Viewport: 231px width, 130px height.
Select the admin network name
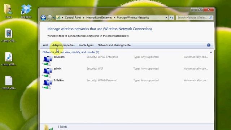click(x=57, y=69)
